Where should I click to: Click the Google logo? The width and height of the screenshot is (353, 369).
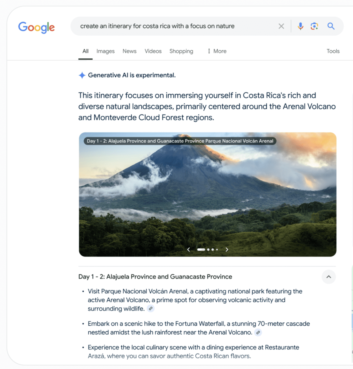click(x=37, y=27)
